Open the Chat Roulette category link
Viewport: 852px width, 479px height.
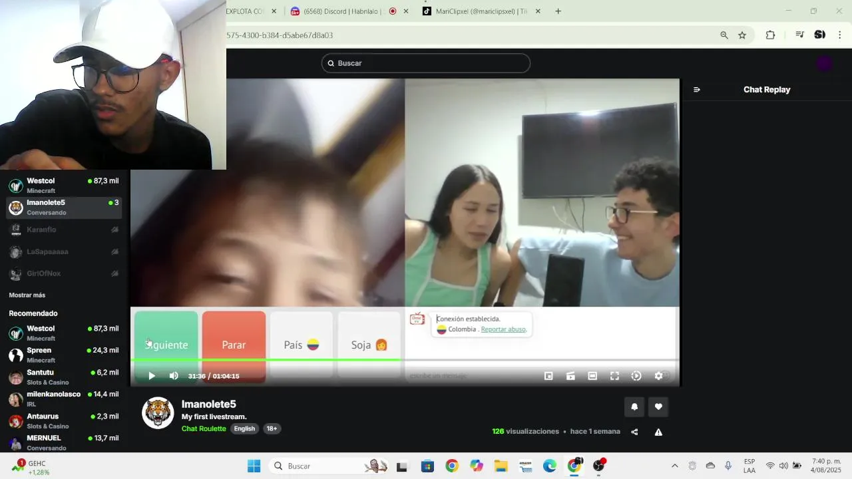[204, 428]
